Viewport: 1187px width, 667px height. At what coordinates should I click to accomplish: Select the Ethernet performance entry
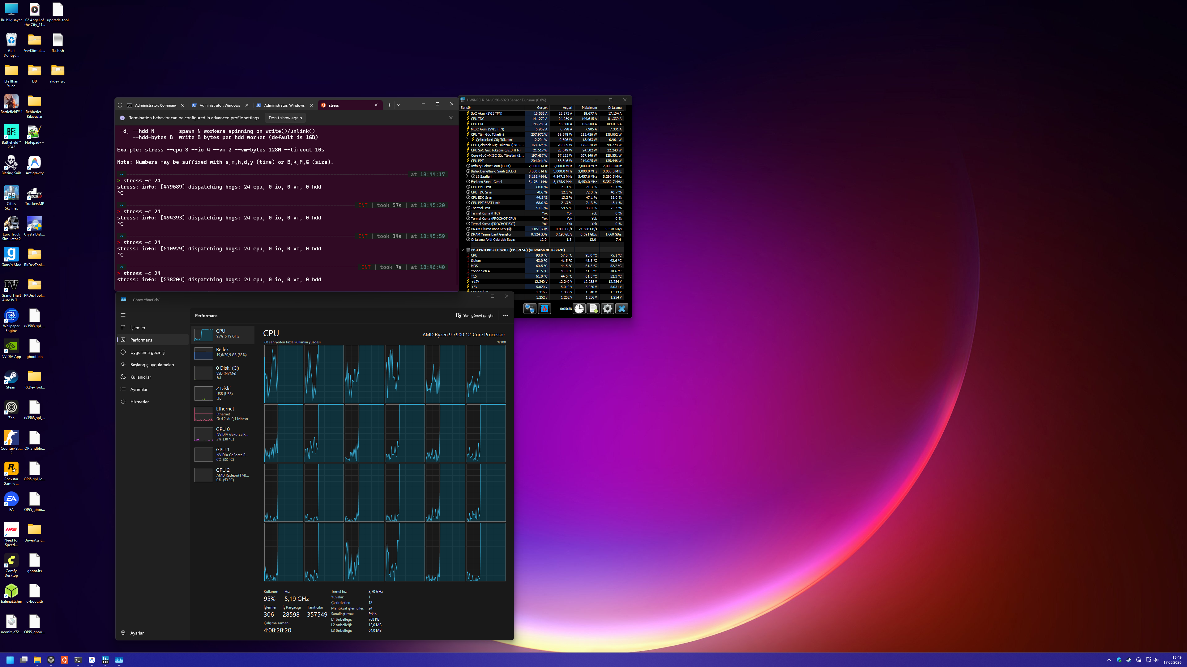pyautogui.click(x=223, y=414)
